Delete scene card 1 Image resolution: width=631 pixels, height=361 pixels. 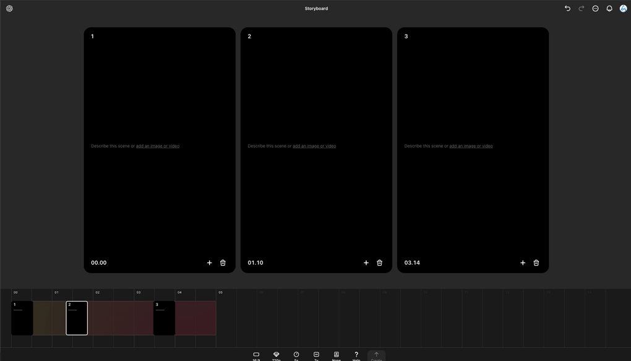pos(223,263)
